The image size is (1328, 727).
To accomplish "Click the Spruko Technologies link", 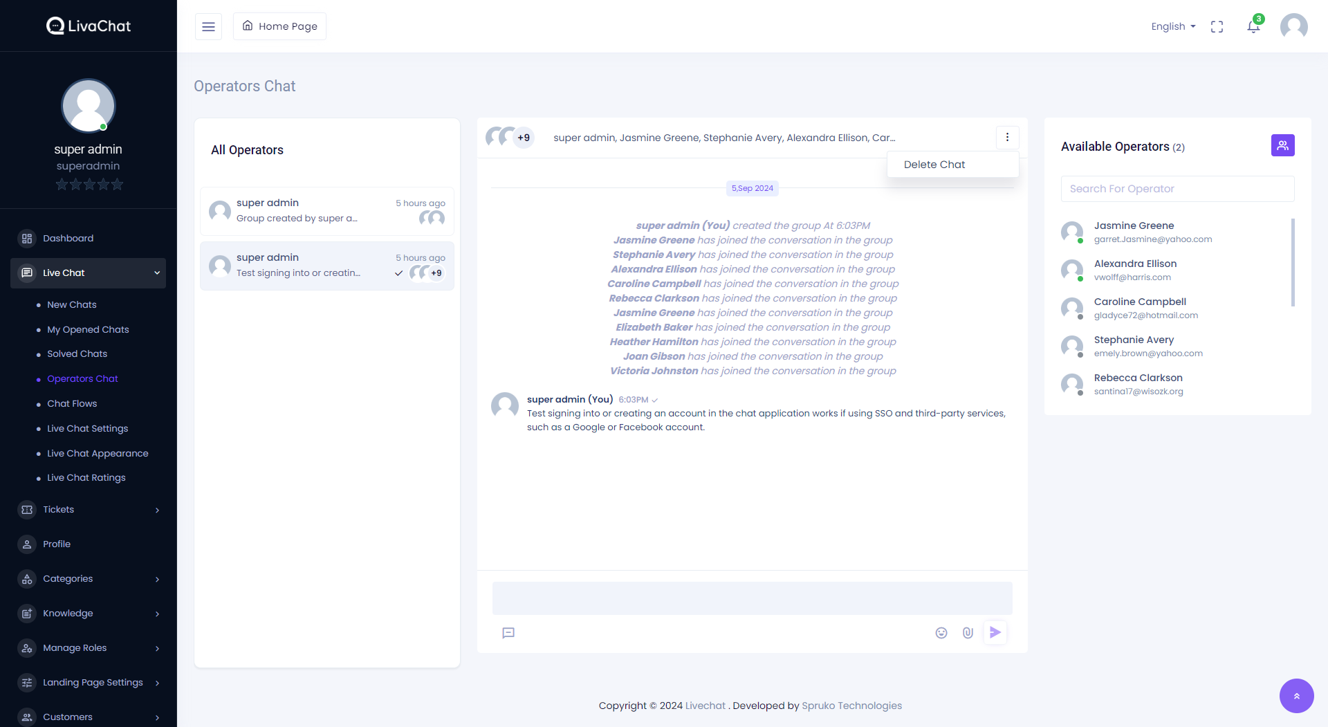I will [851, 705].
